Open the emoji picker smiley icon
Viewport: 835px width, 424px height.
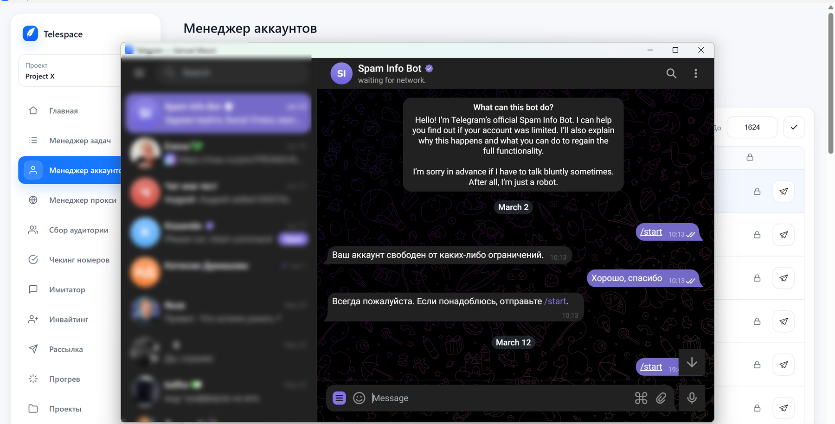click(359, 398)
